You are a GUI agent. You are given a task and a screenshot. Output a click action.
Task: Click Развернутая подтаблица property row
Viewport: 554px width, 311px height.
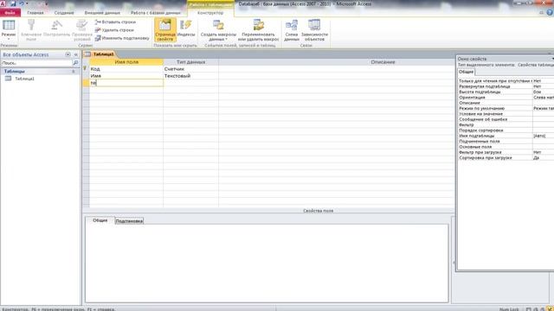pos(506,86)
